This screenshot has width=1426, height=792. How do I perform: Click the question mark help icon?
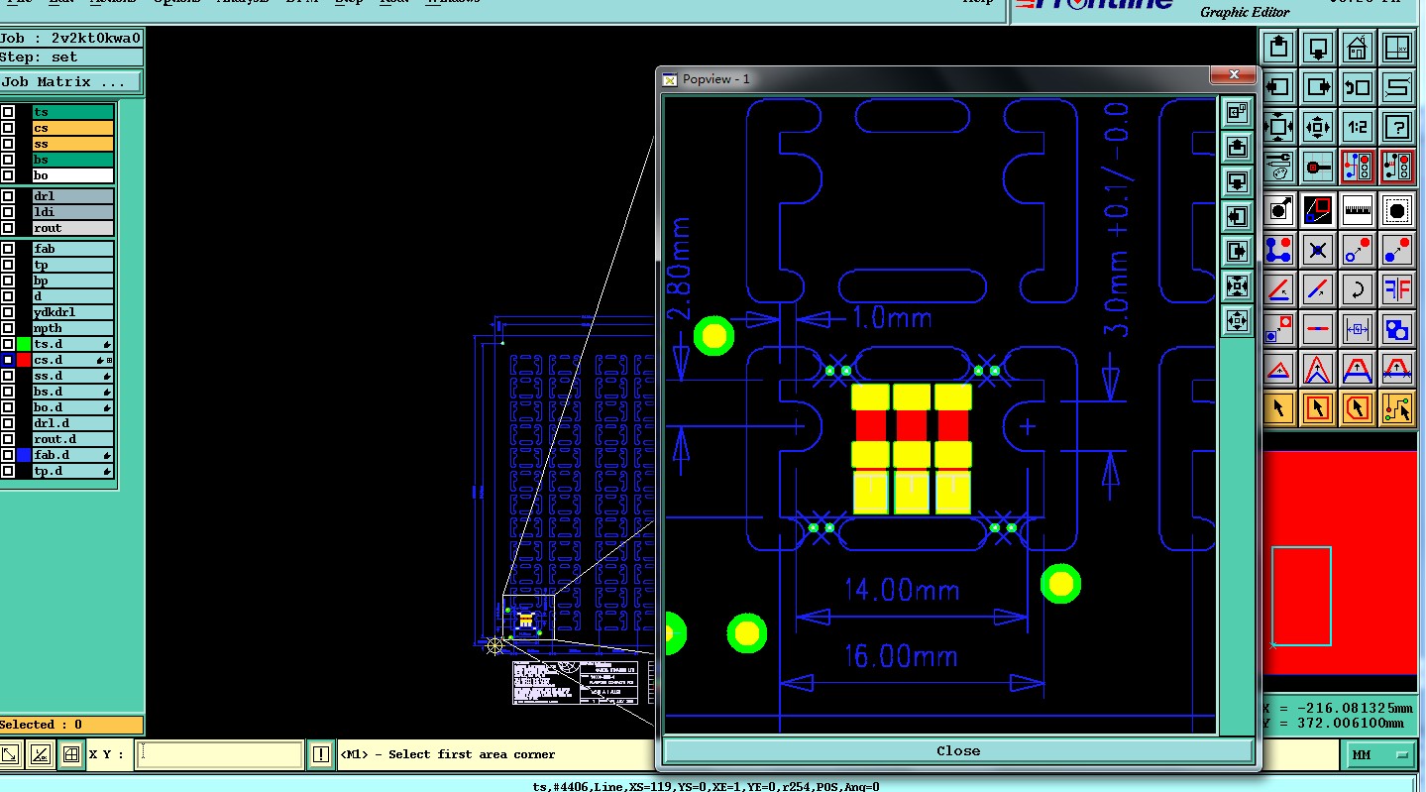point(1397,127)
